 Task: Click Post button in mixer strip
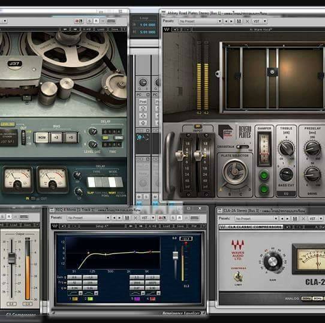[x=143, y=101]
